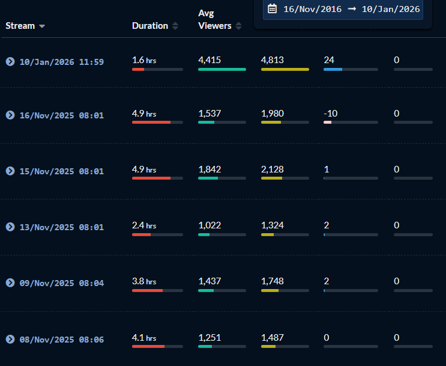Image resolution: width=446 pixels, height=366 pixels.
Task: Open the 13/Nov/2025 08:01 stream link
Action: tap(62, 227)
